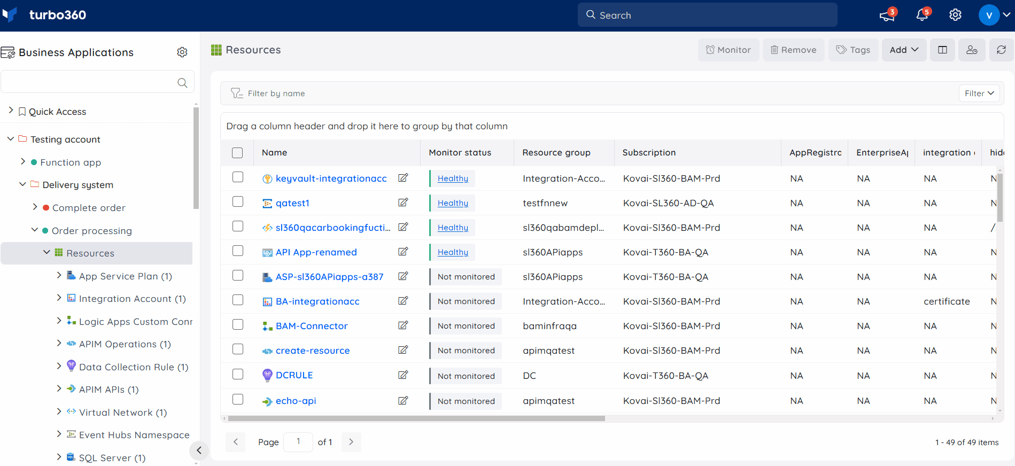
Task: Edit the BAM-Connector resource name
Action: (403, 325)
